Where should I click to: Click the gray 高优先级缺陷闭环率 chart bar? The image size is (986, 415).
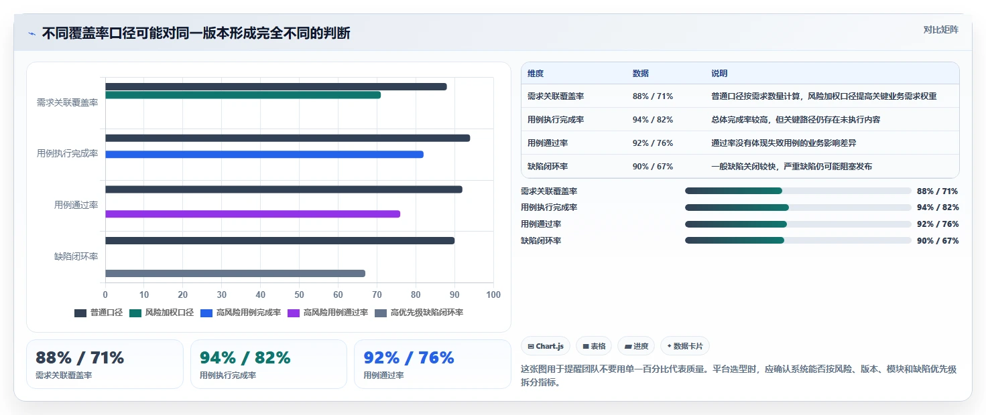pyautogui.click(x=235, y=273)
